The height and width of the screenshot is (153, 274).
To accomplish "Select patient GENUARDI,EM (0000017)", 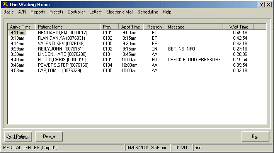I will tap(63, 33).
